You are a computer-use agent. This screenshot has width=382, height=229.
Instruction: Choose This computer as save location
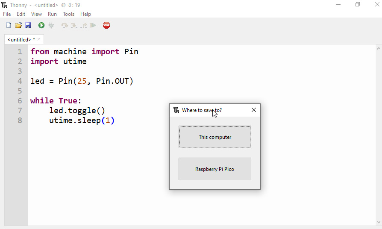[215, 137]
